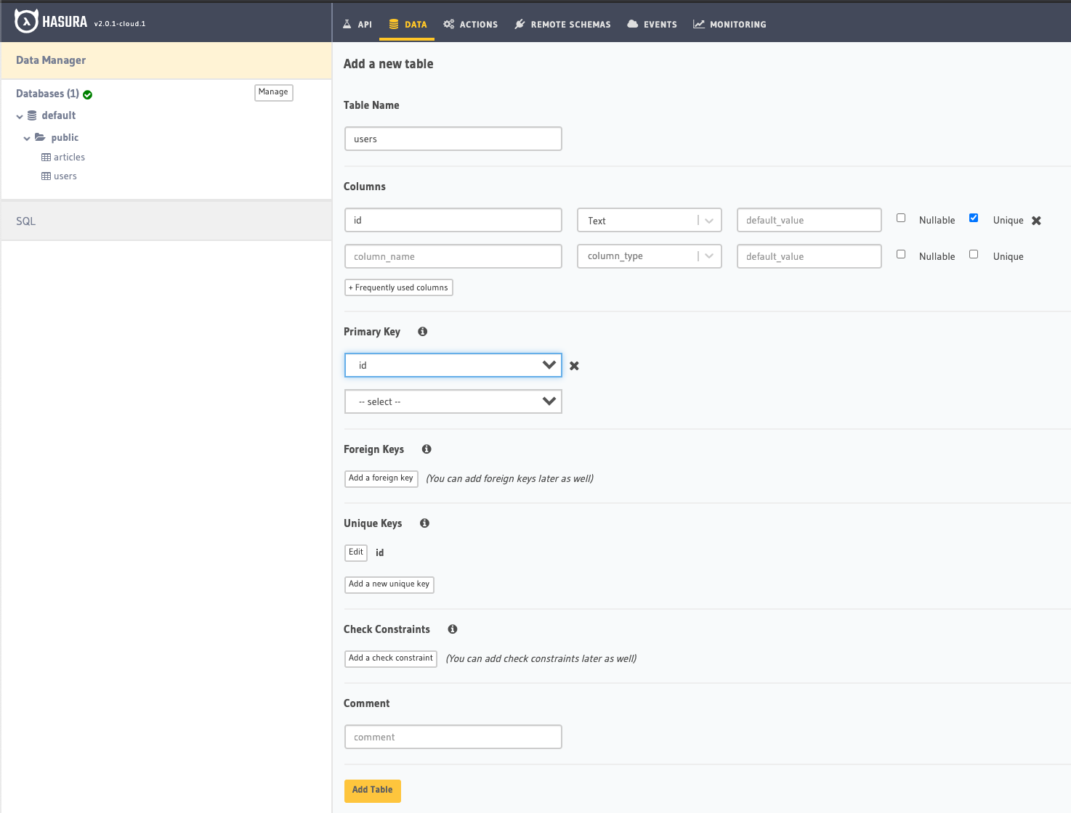Click the Manage databases button
The height and width of the screenshot is (813, 1071).
(274, 92)
